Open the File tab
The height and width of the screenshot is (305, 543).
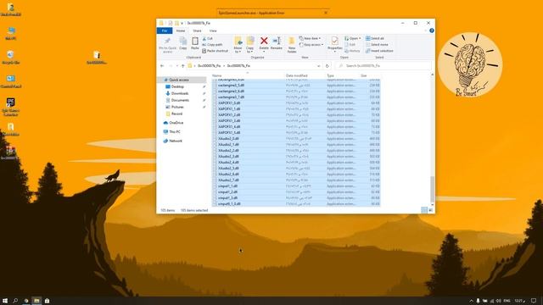(x=165, y=30)
